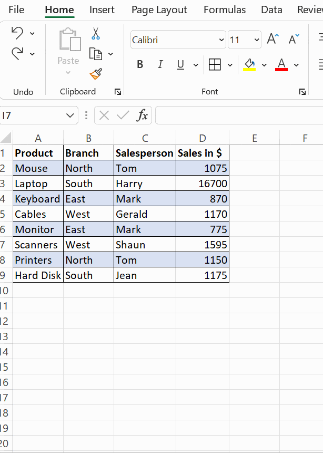This screenshot has height=453, width=323.
Task: Click Insert Function fx icon
Action: pos(142,115)
